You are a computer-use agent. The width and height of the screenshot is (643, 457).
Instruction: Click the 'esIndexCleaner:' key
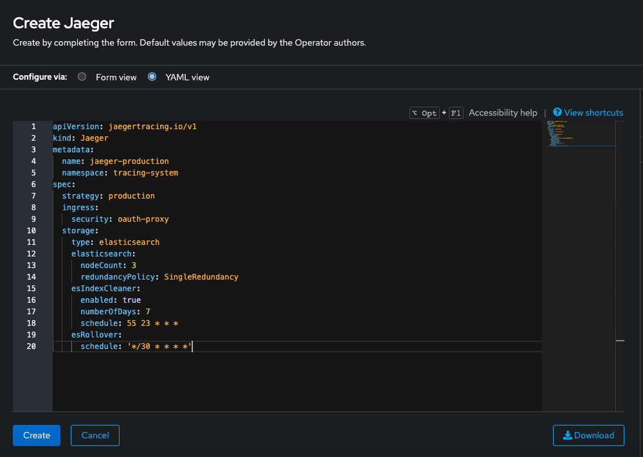tap(106, 289)
